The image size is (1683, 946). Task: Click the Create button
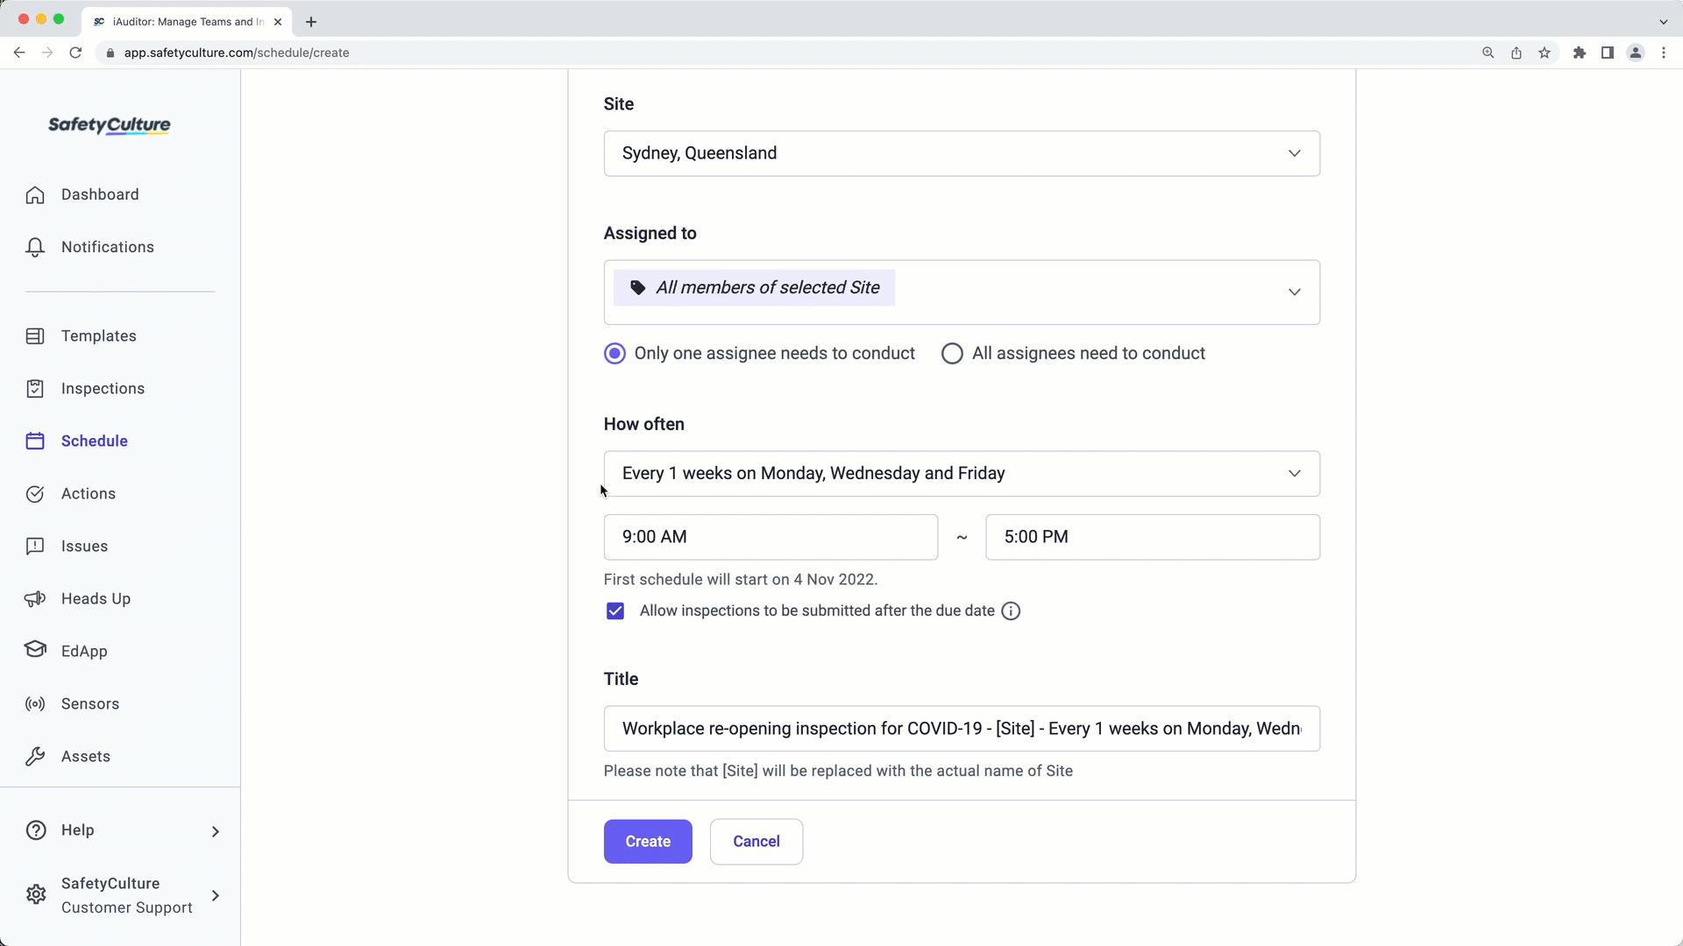[648, 841]
